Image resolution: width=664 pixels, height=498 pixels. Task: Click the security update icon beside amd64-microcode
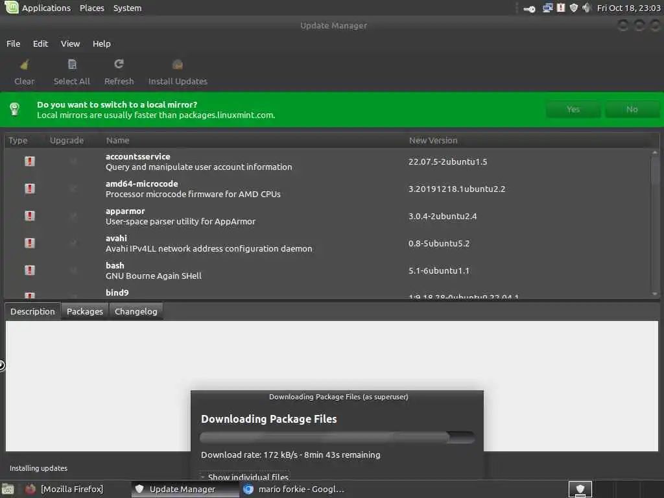click(30, 189)
